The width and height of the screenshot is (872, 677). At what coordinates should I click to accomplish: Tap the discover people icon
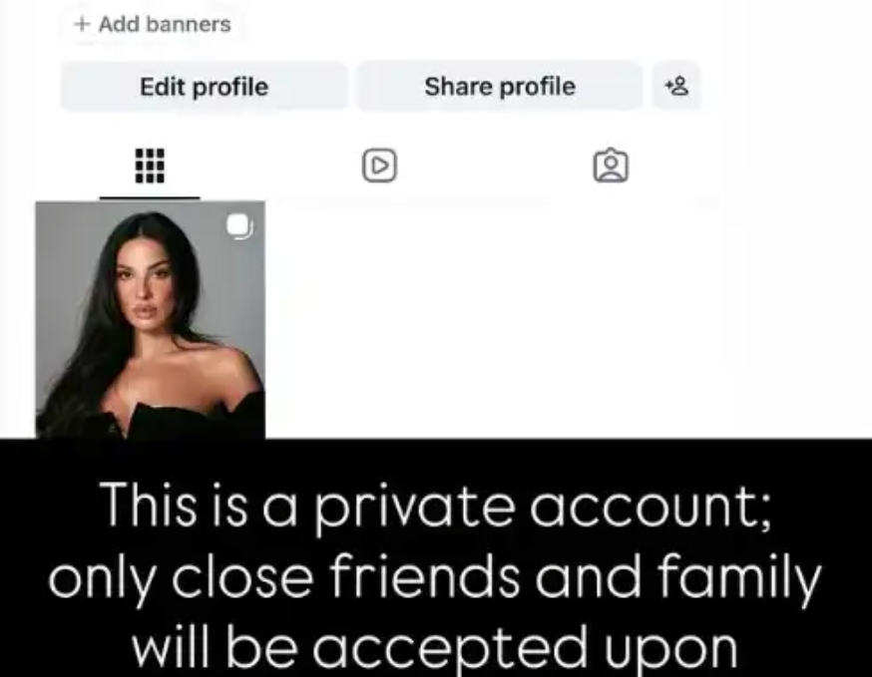(676, 86)
